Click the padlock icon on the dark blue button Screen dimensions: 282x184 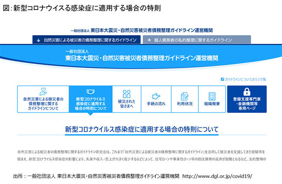[247, 92]
